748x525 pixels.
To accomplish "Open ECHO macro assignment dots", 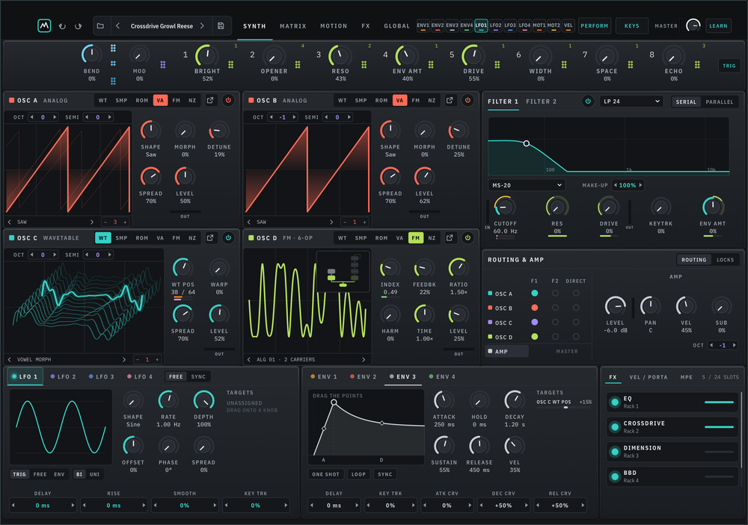I will (697, 64).
